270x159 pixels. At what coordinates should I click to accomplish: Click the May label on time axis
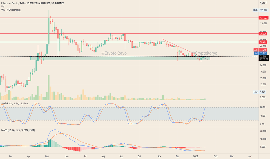(x=47, y=156)
